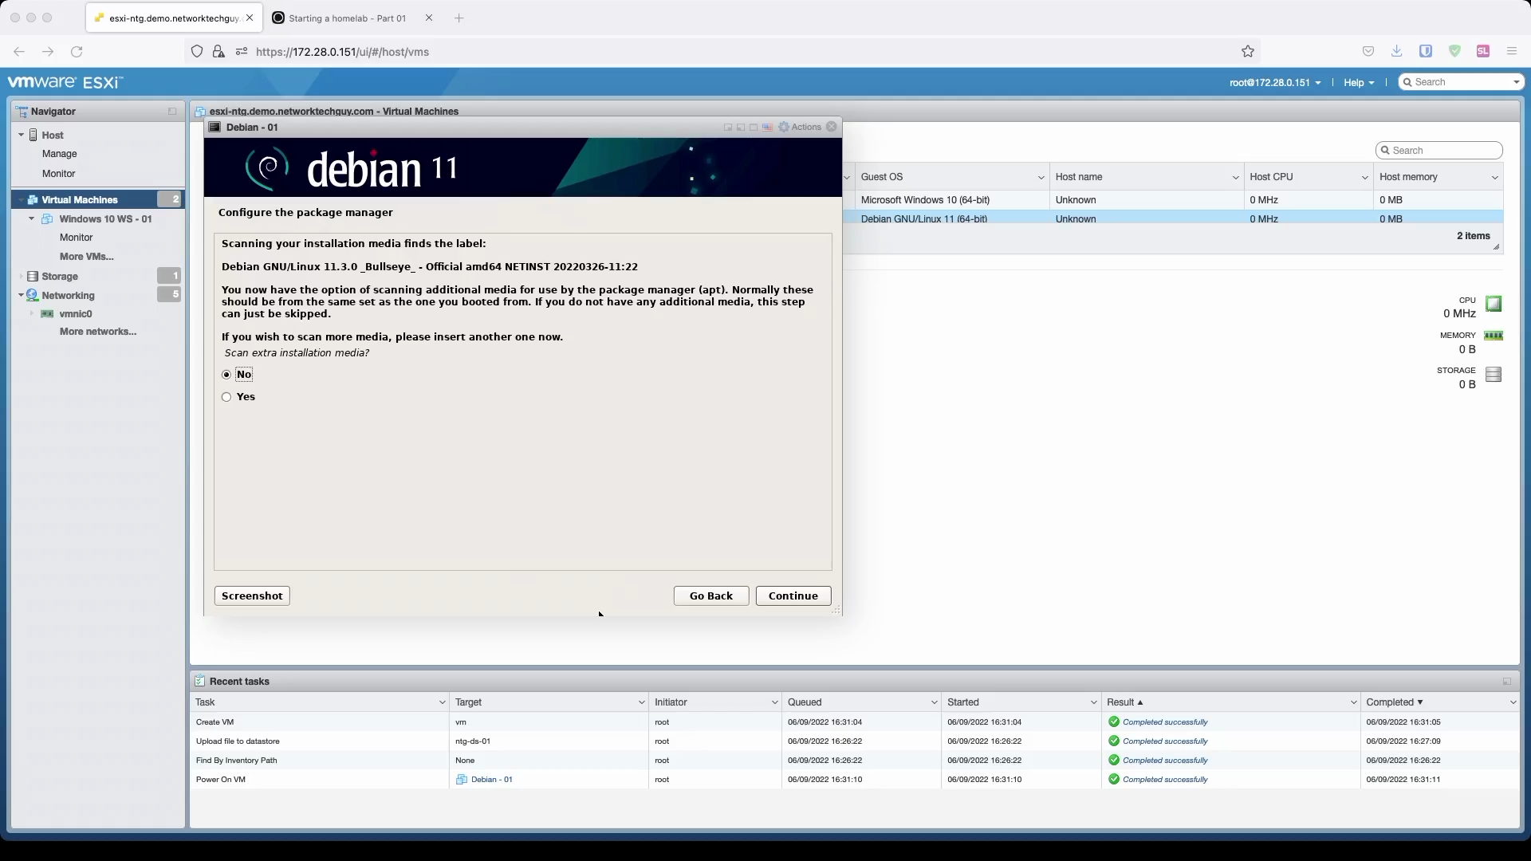Click the vmnic0 network adapter icon
The width and height of the screenshot is (1531, 861).
[47, 314]
